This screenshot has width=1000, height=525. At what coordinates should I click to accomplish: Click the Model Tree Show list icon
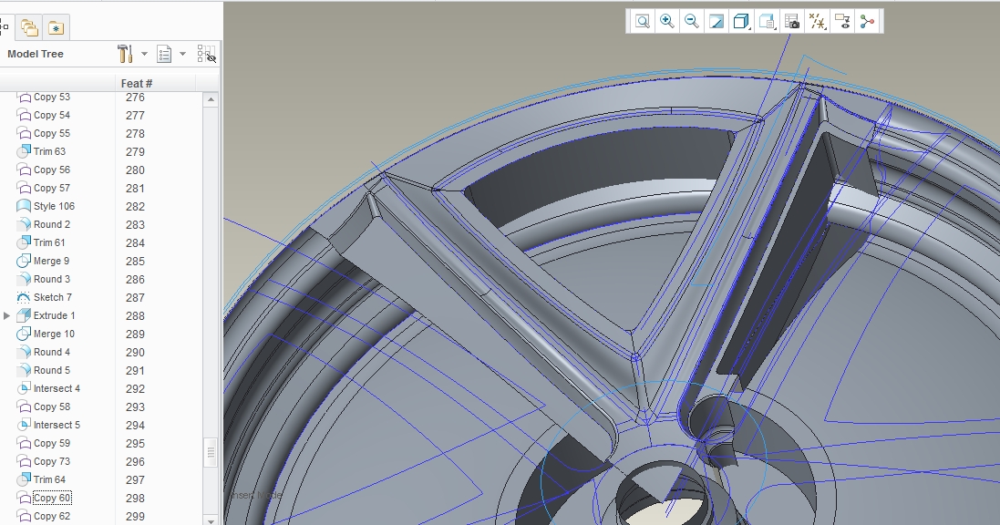point(164,54)
